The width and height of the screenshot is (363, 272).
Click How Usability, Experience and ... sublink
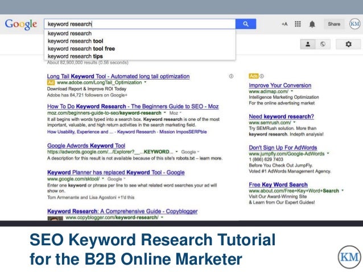[x=80, y=132]
